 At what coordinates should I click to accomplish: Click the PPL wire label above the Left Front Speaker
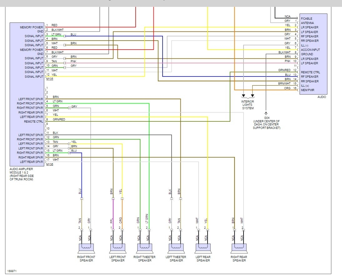tap(111, 220)
